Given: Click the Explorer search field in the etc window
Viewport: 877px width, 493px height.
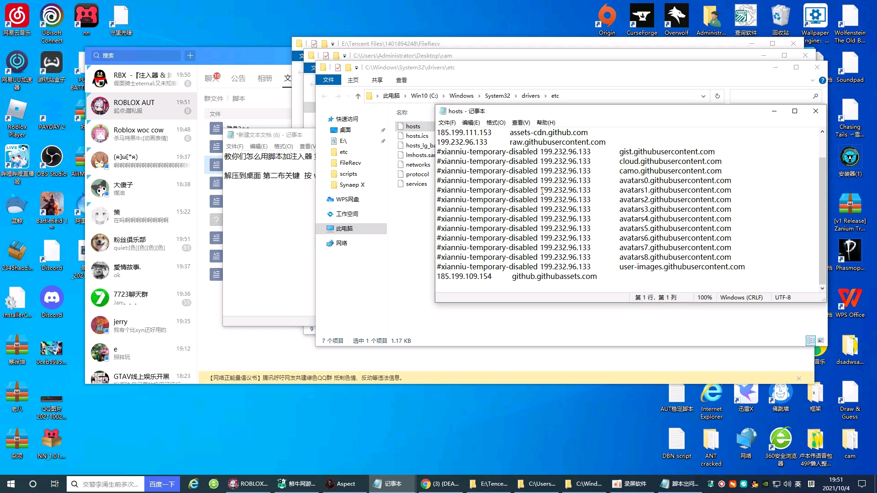Looking at the screenshot, I should click(x=776, y=96).
